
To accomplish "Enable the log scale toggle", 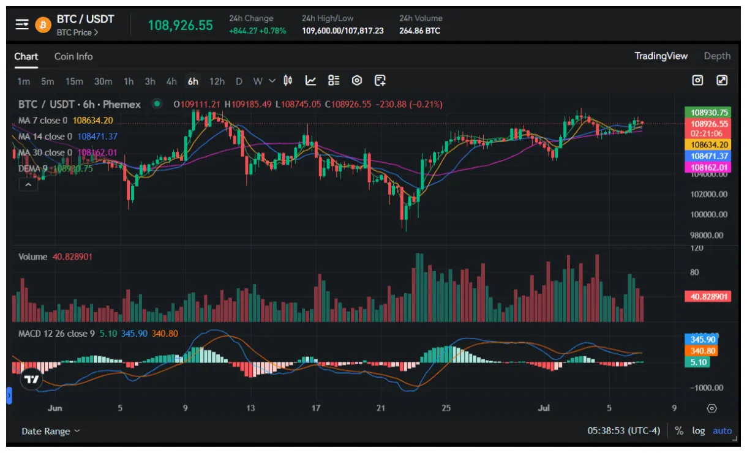I will point(698,430).
